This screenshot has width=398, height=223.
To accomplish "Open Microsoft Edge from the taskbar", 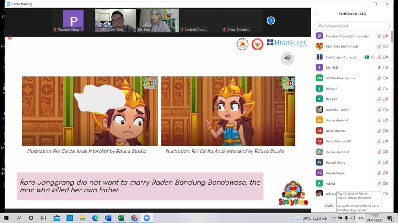I will click(95, 218).
